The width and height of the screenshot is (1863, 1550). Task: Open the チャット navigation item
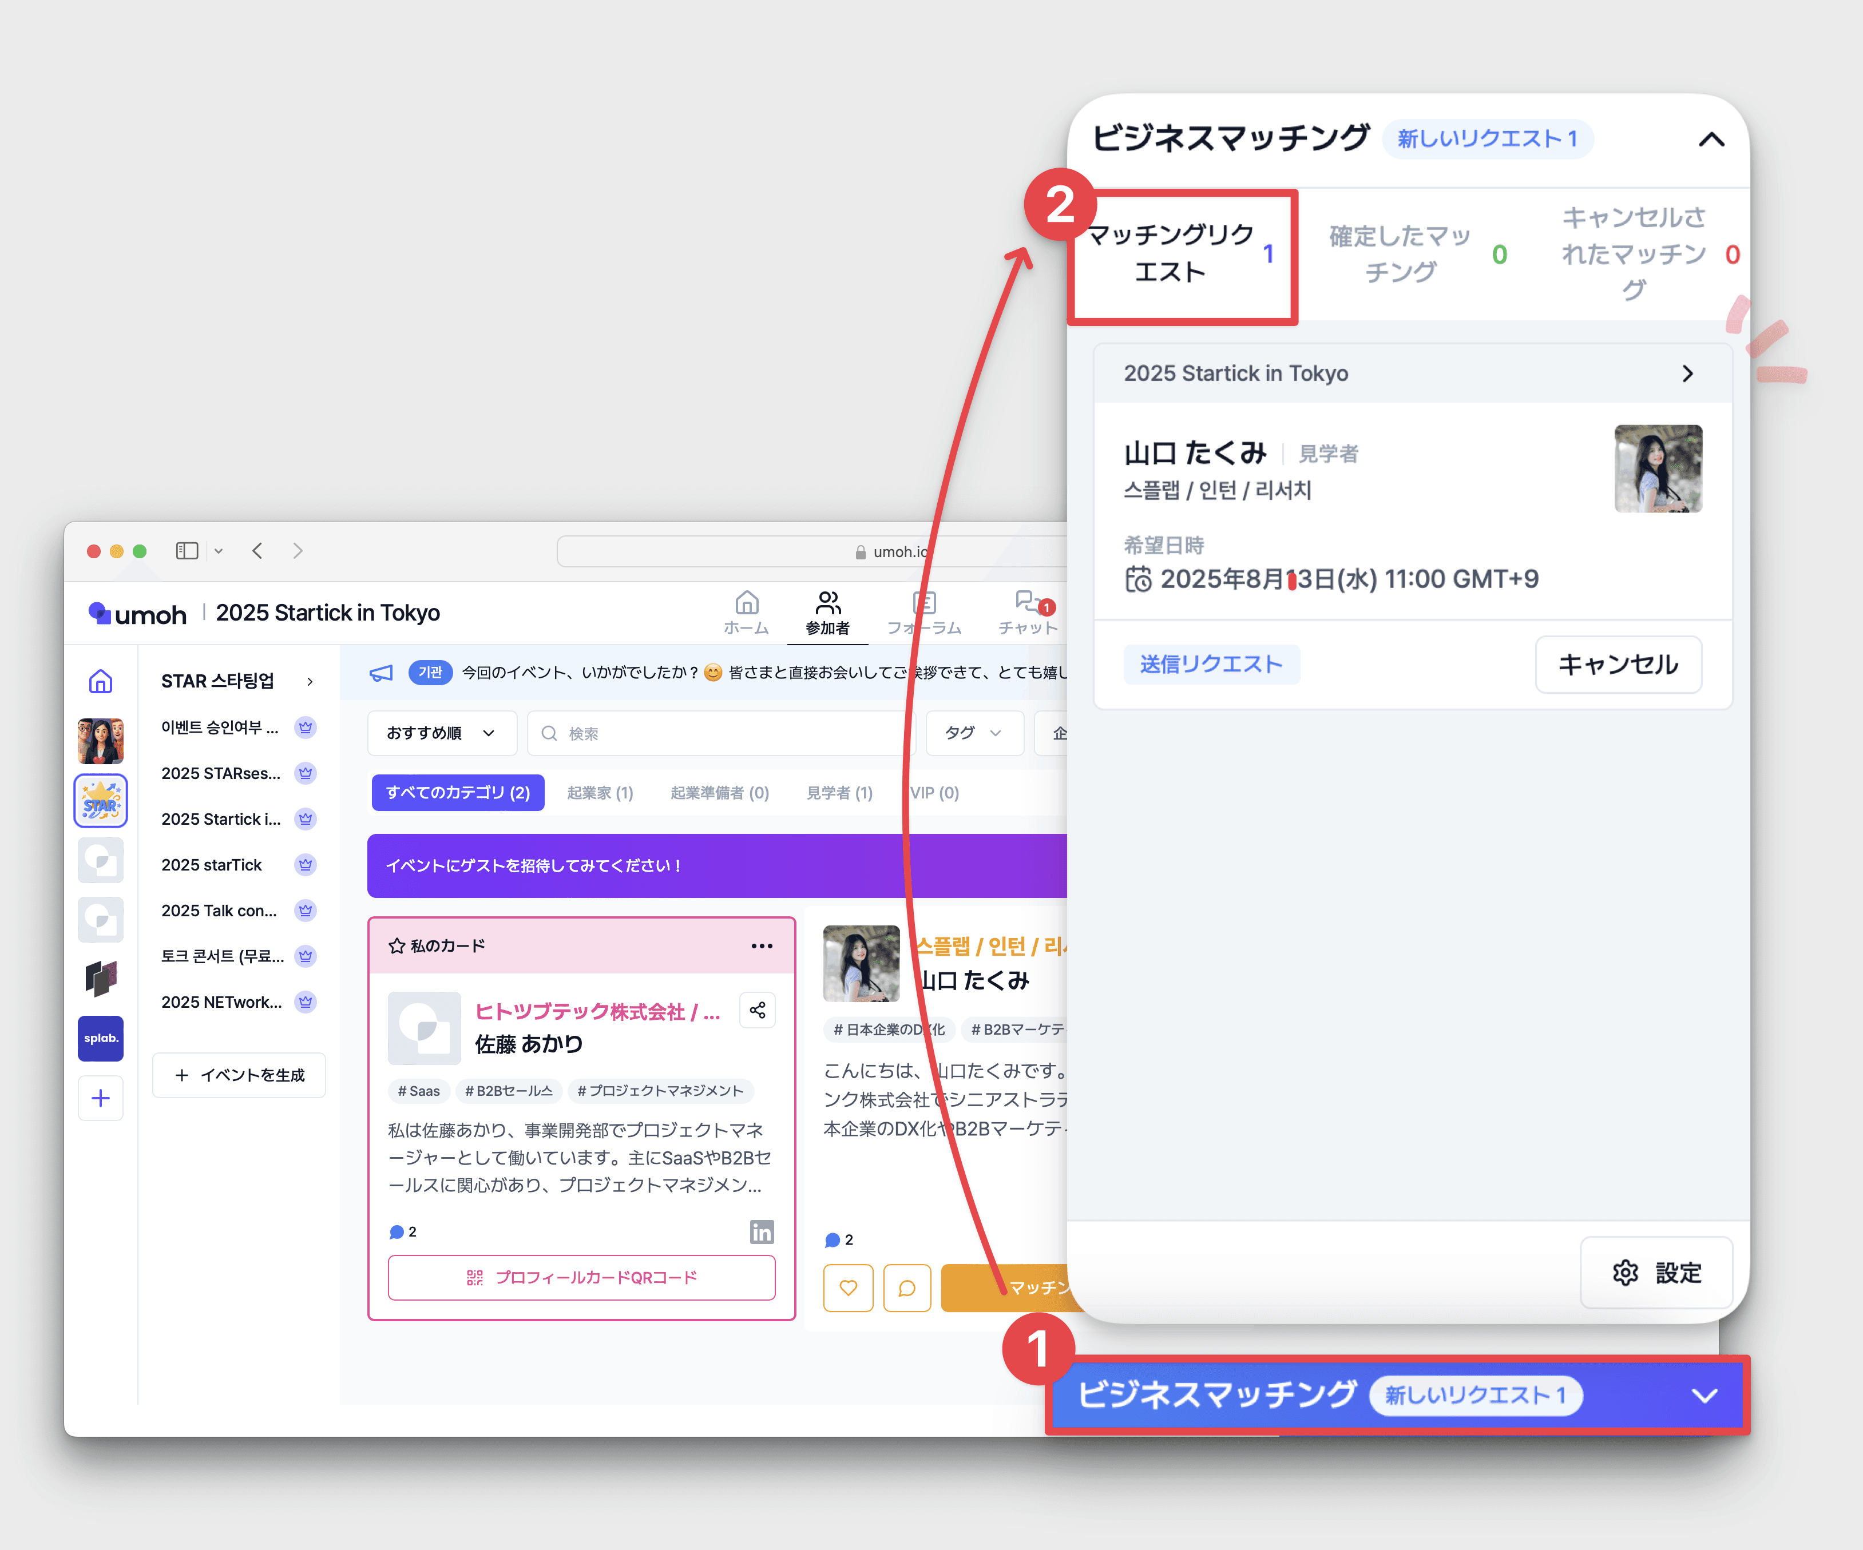(x=1028, y=613)
